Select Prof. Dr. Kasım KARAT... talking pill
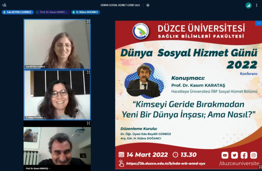Screen dimensions: 262x171 point(52,12)
